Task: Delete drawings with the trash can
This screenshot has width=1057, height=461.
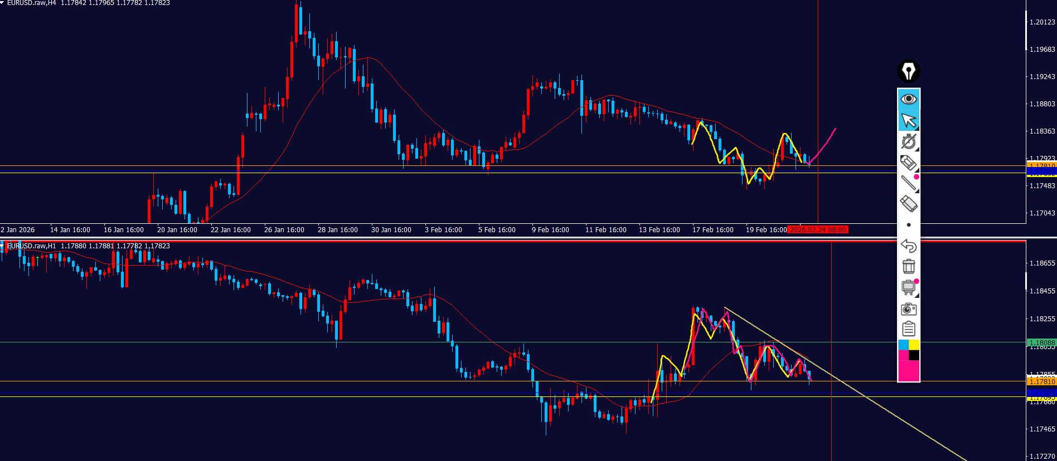Action: [909, 266]
